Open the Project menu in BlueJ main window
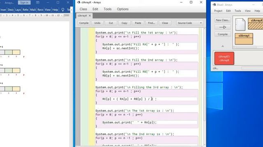Image resolution: width=263 pixels, height=147 pixels. tap(218, 11)
